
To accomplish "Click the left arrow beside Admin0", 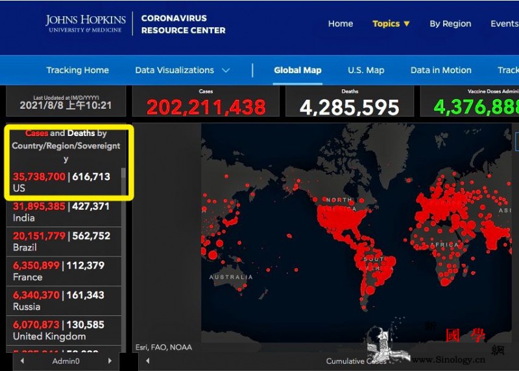I will point(22,361).
